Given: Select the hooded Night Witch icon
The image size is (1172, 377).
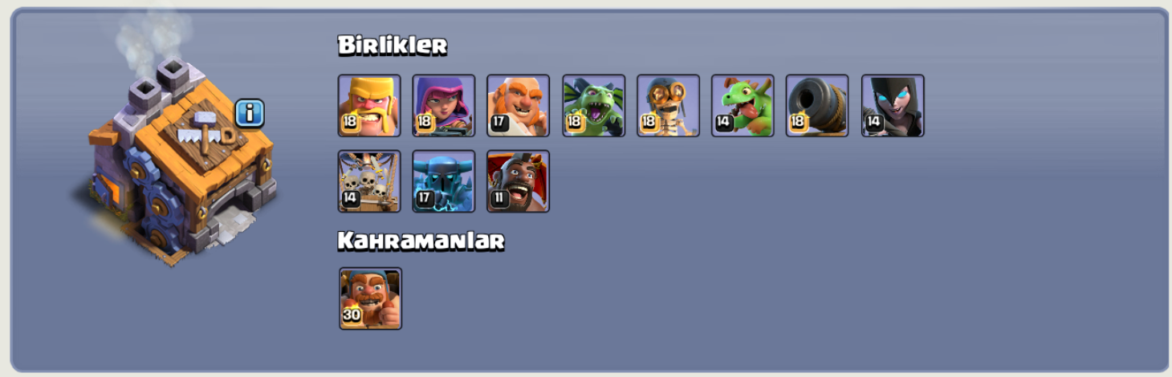Looking at the screenshot, I should (893, 106).
